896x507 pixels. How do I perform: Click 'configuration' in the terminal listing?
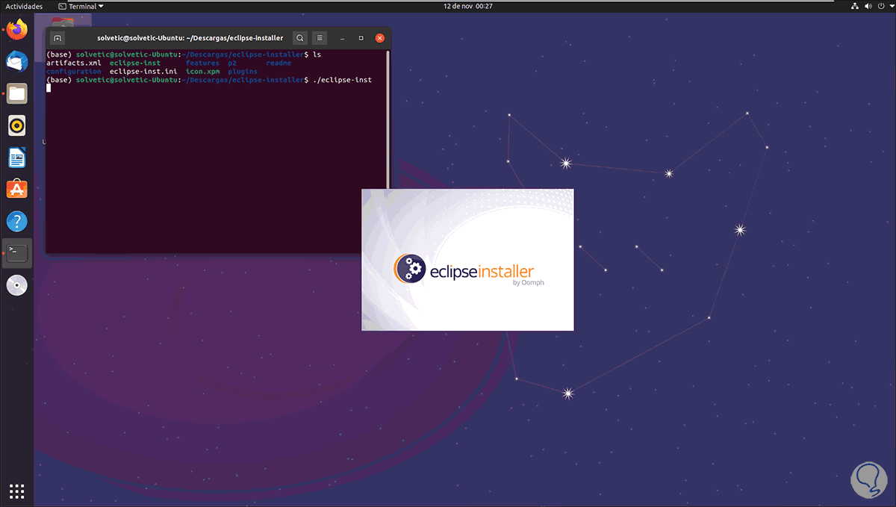point(73,72)
